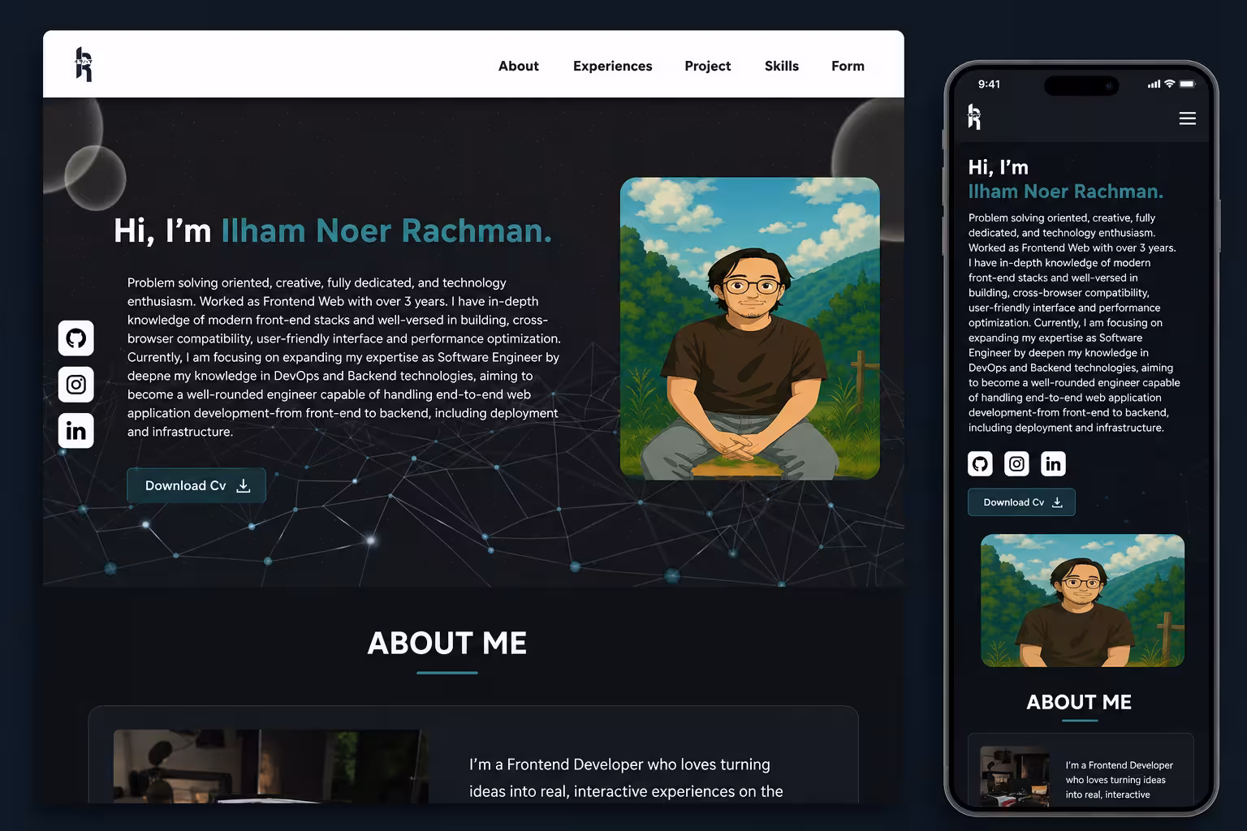
Task: Tap the GitHub icon in phone mockup
Action: click(x=980, y=464)
